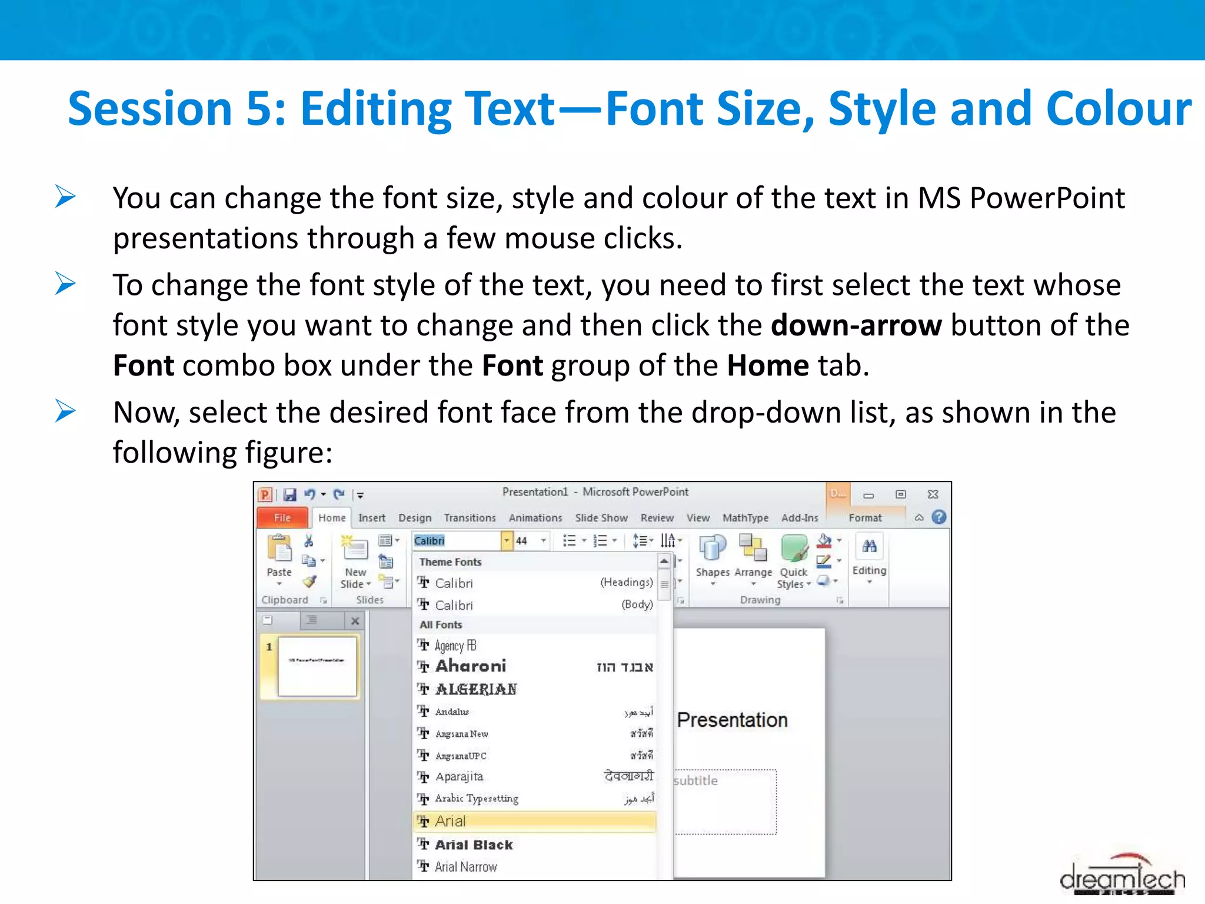Open the Font combo box down-arrow

pos(507,540)
